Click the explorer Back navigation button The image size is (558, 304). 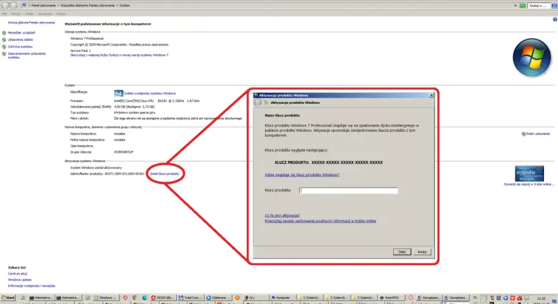point(4,5)
